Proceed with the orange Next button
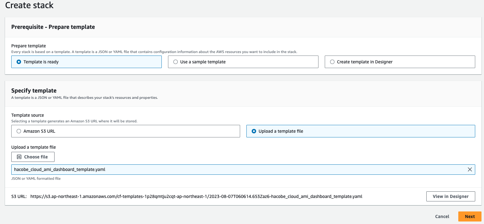Viewport: 484px width, 224px height. [x=470, y=216]
